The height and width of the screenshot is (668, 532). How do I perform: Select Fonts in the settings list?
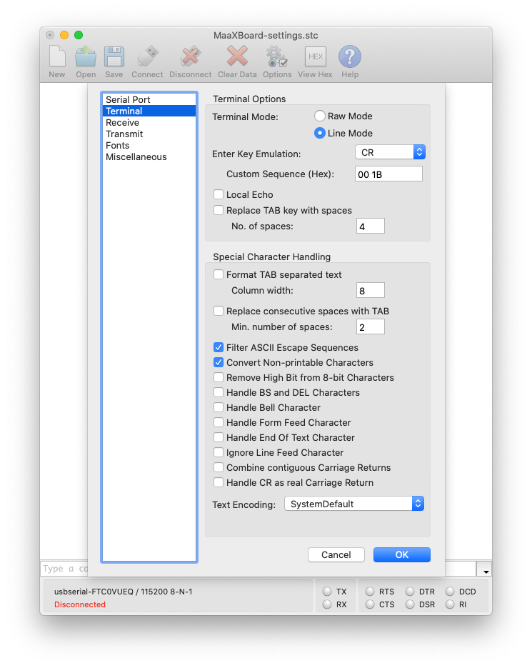point(149,145)
